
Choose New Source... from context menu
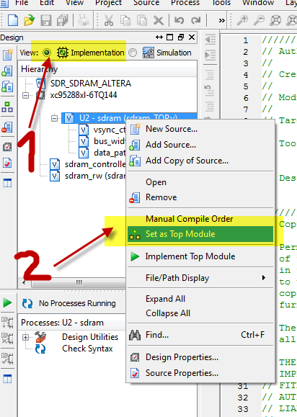[200, 129]
